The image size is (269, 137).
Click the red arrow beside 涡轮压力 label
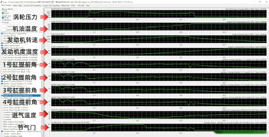click(44, 17)
